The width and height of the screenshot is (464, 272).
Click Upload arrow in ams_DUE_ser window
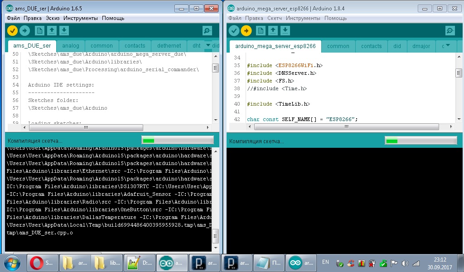point(25,31)
